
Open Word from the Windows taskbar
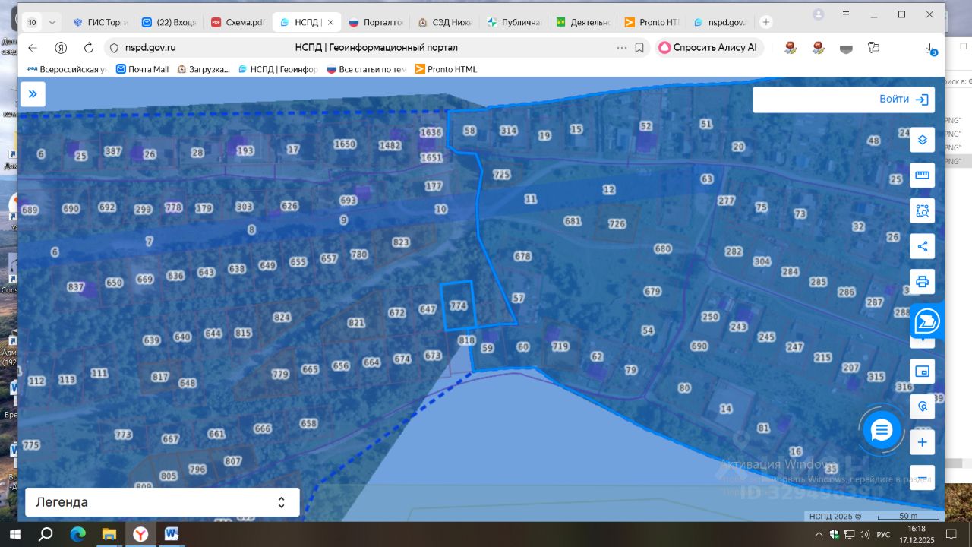click(172, 534)
